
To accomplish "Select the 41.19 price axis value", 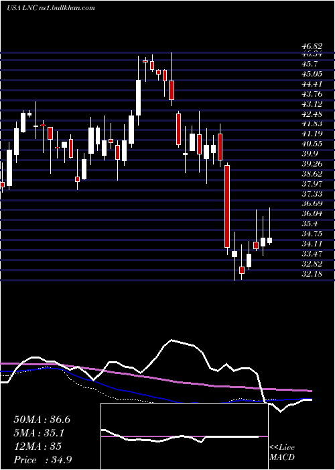I will 312,134.
